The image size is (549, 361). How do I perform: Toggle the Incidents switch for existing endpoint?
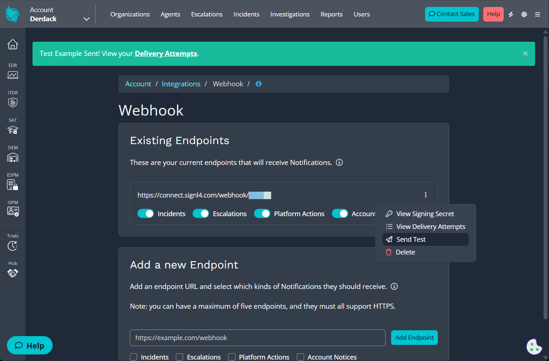145,214
